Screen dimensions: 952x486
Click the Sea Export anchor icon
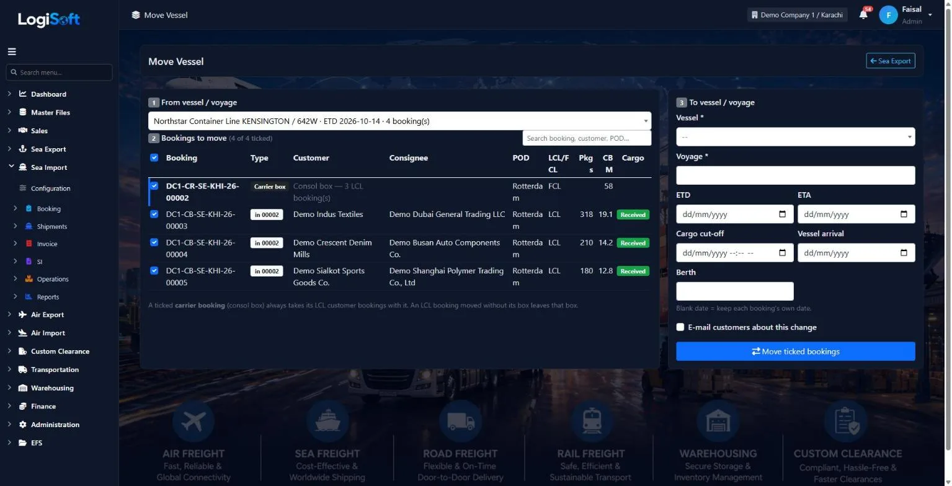(23, 149)
